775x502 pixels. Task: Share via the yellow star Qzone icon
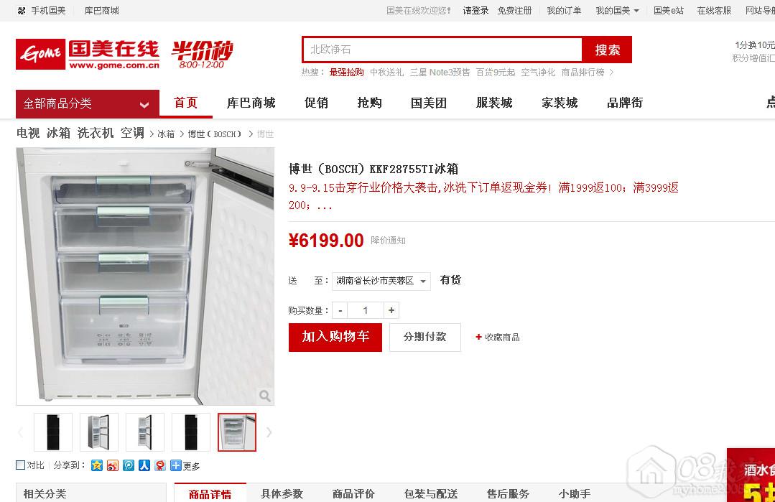click(97, 465)
